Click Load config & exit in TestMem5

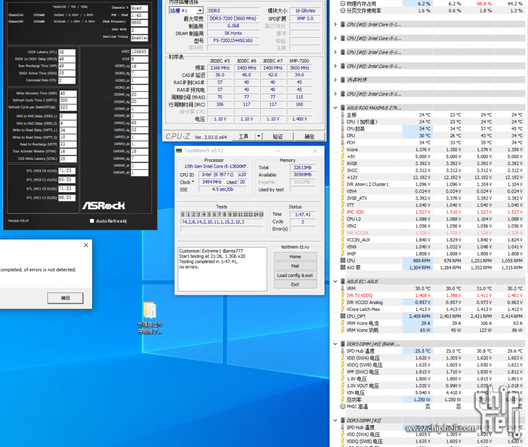point(295,275)
